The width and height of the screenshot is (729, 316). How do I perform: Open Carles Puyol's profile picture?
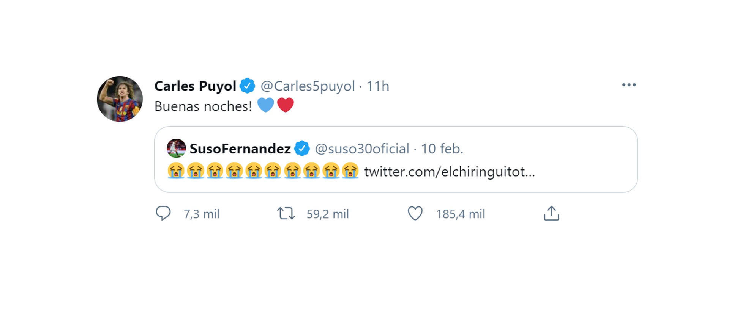[x=120, y=99]
